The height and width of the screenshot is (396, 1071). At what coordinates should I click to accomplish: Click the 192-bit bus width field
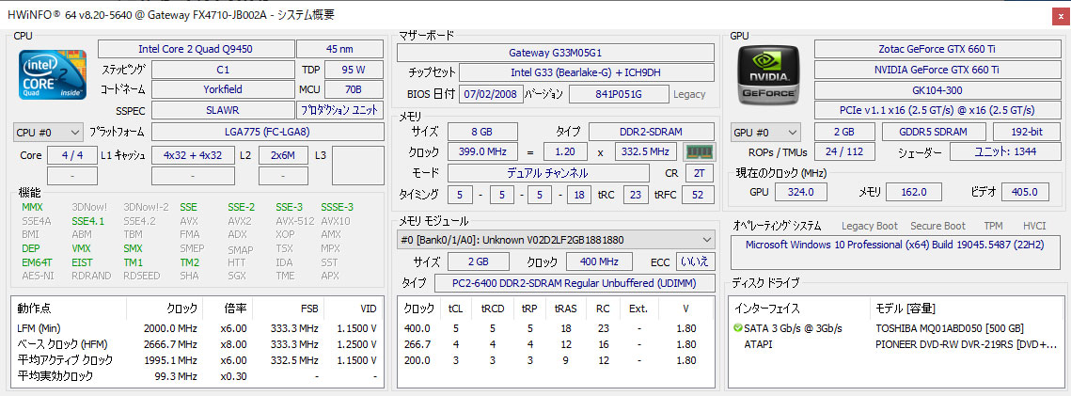tap(1028, 133)
